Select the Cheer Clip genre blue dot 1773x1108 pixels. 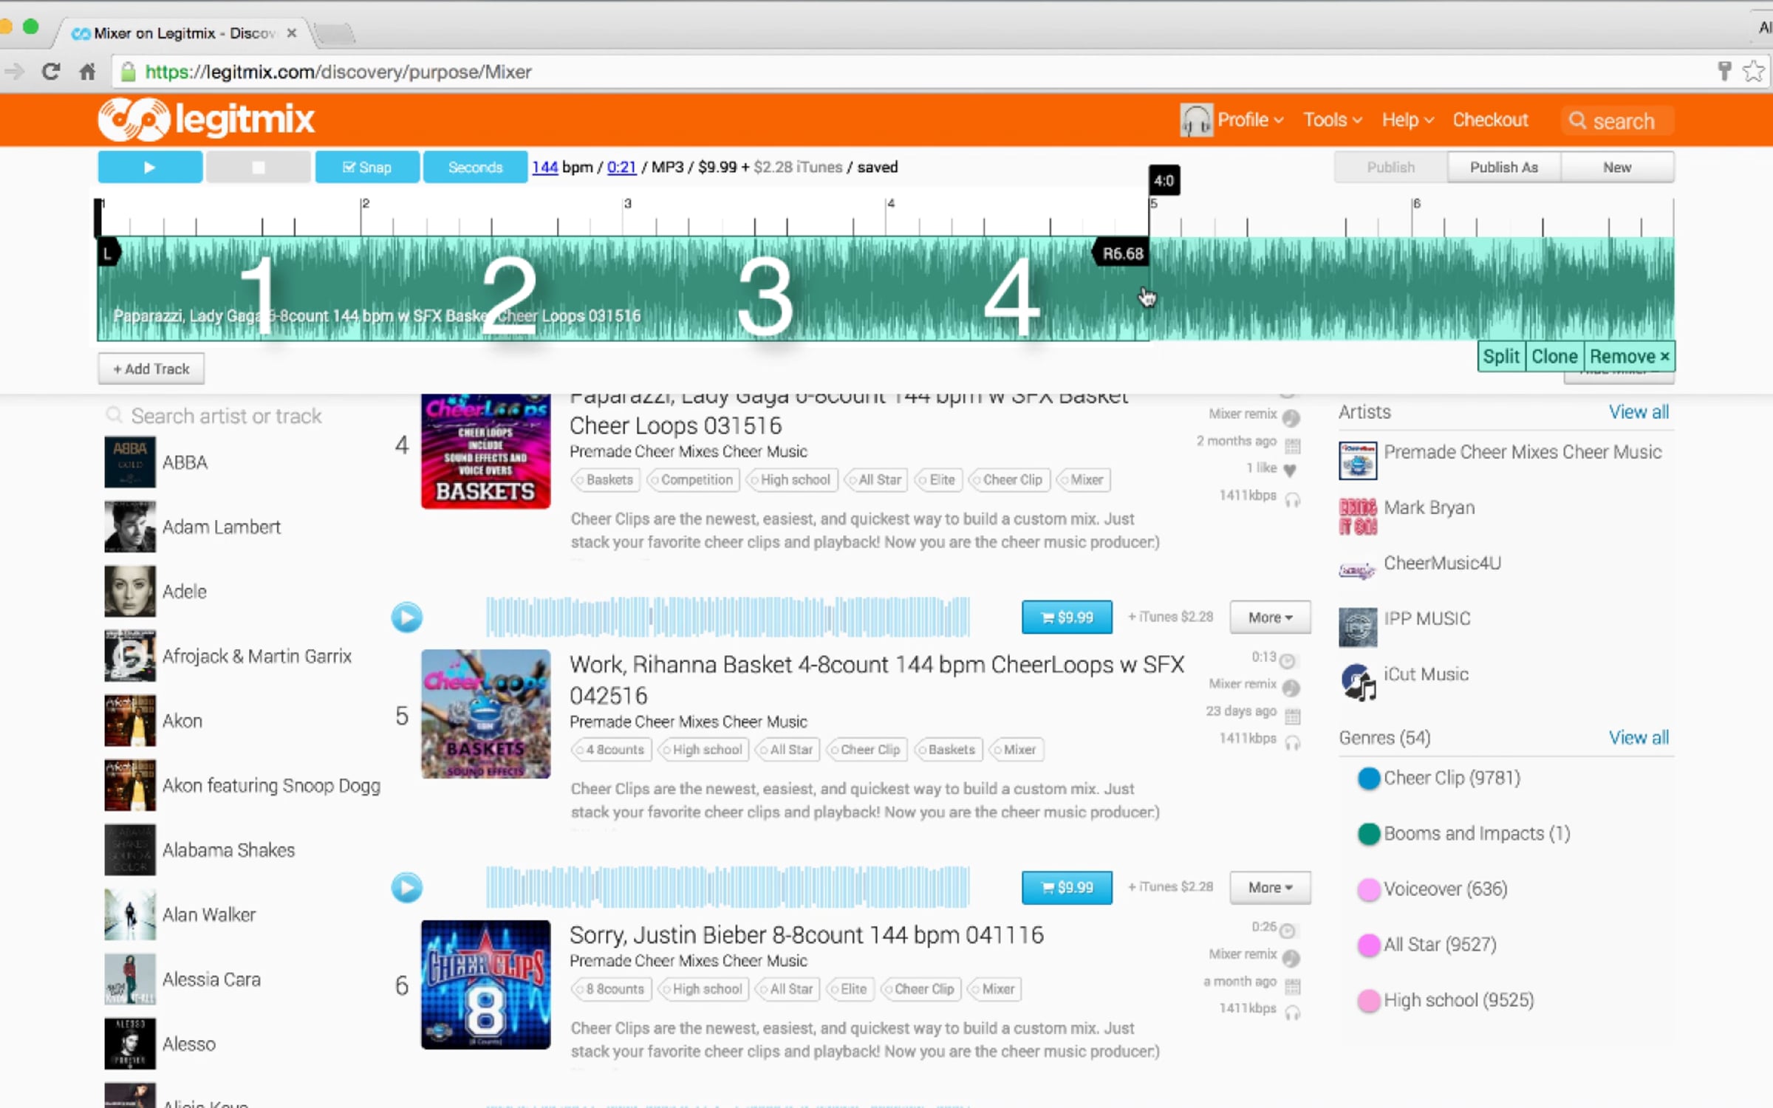pyautogui.click(x=1368, y=778)
